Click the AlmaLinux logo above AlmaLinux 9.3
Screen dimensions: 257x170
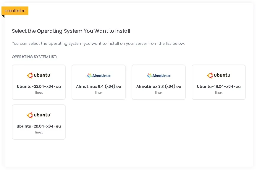tap(159, 76)
